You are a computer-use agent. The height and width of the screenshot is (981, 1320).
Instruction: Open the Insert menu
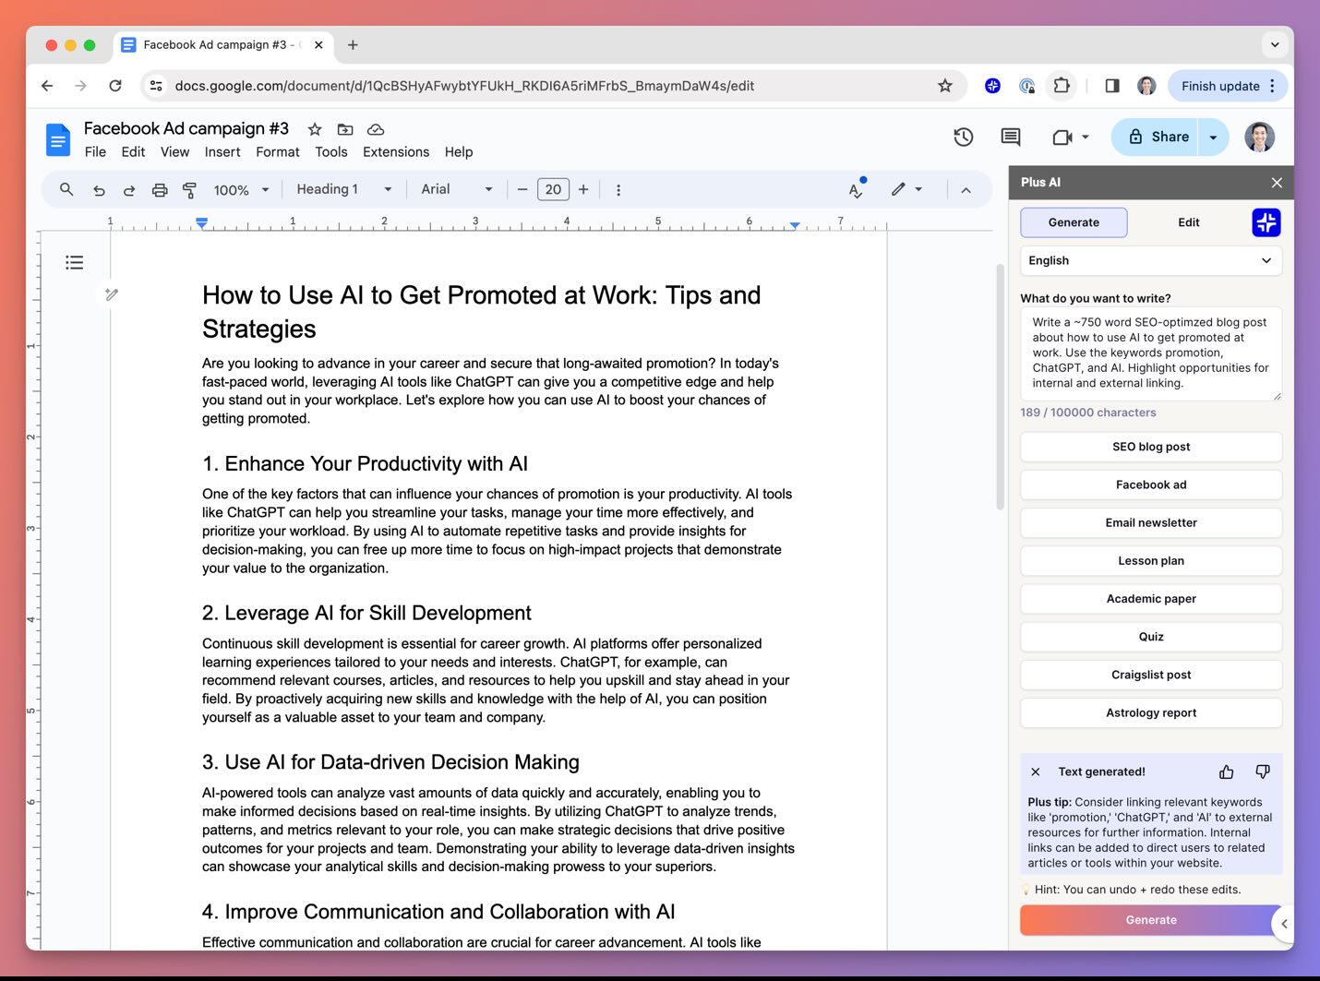coord(222,151)
